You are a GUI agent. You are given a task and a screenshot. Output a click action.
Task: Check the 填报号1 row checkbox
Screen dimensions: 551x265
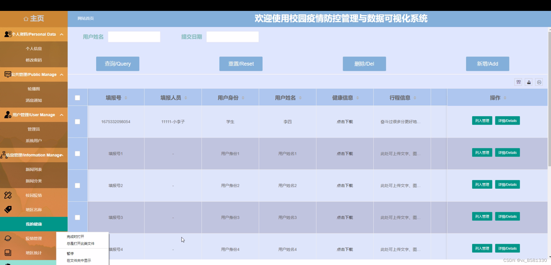[77, 153]
